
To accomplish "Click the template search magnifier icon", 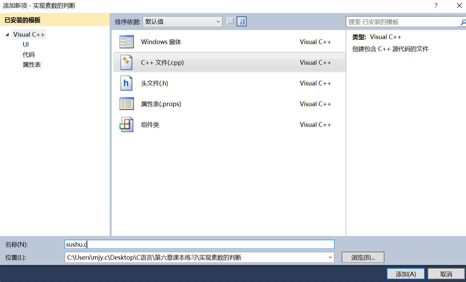I will pos(463,22).
